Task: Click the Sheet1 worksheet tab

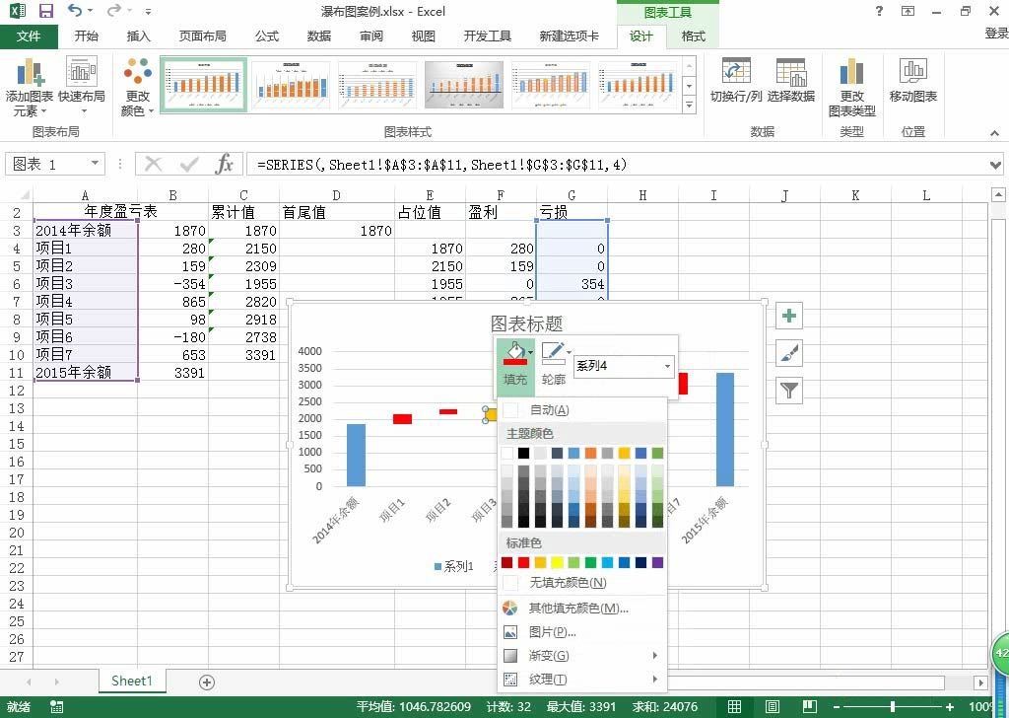Action: tap(132, 682)
